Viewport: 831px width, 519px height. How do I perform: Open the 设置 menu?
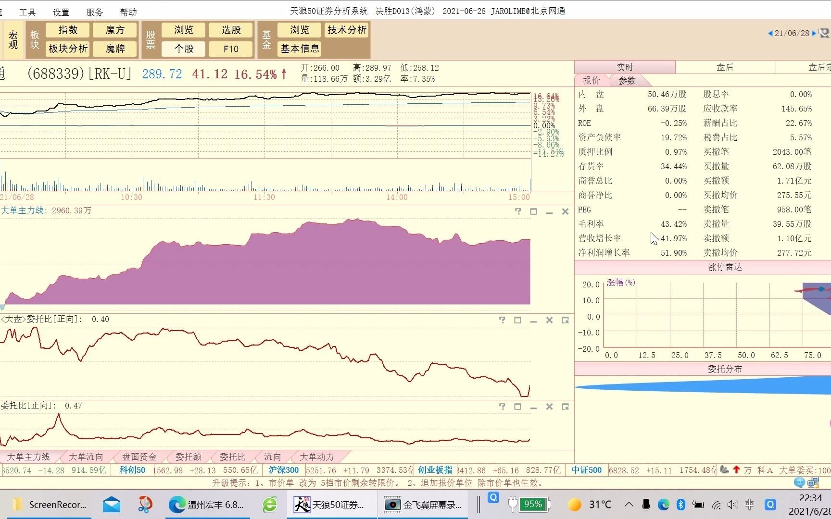[61, 12]
